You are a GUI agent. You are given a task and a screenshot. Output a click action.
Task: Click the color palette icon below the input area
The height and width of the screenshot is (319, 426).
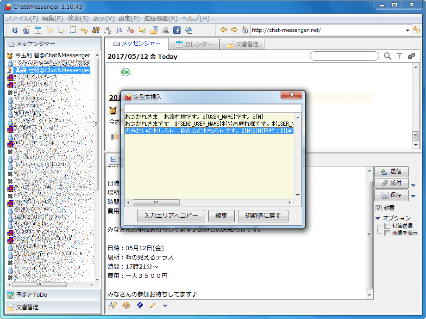pyautogui.click(x=125, y=306)
